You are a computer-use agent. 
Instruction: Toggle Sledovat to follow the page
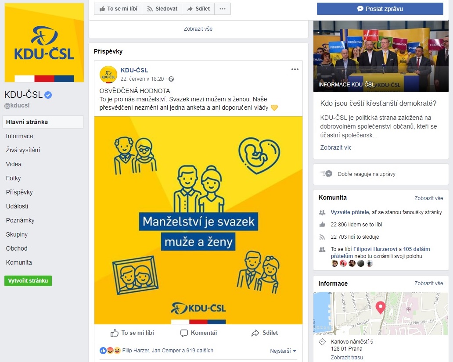coord(162,9)
